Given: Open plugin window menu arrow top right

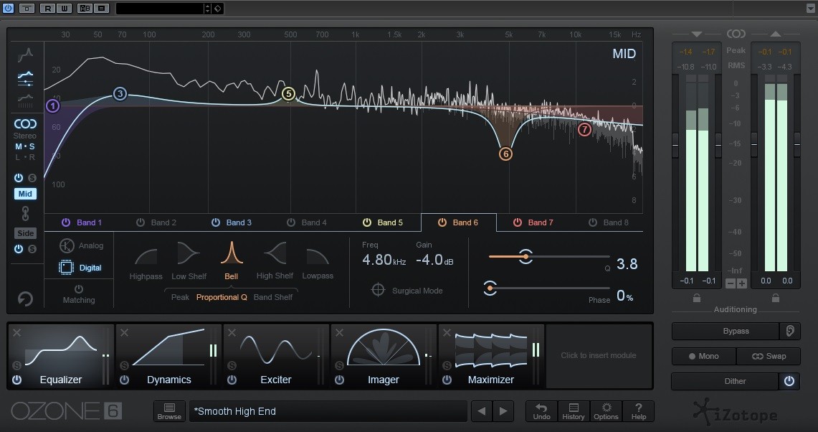Looking at the screenshot, I should (x=810, y=9).
